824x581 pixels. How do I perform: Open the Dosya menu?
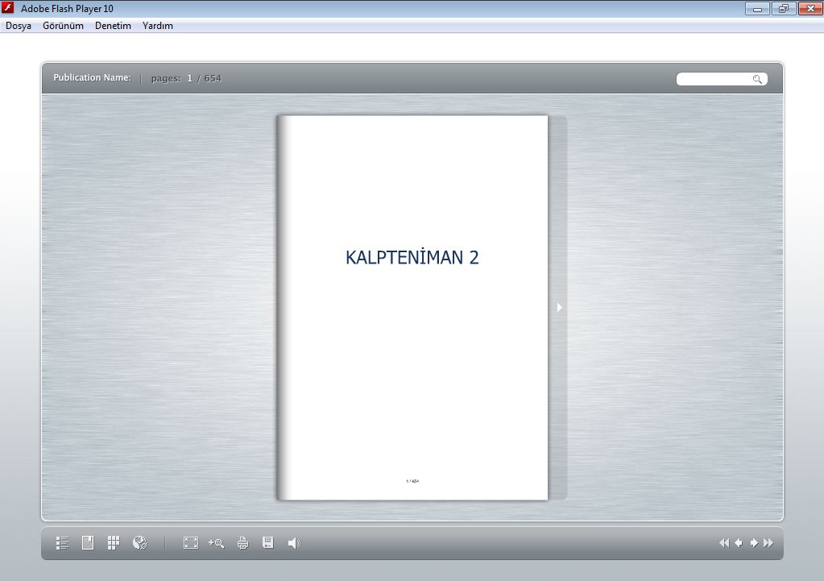(19, 26)
